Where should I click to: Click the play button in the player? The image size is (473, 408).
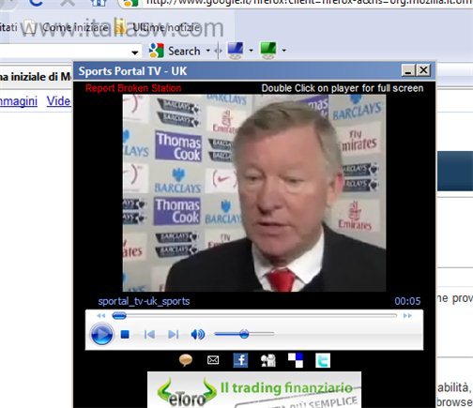(x=101, y=335)
